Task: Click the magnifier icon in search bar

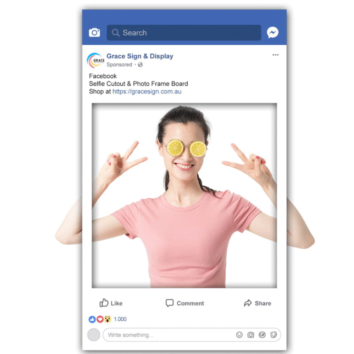Action: pos(116,33)
